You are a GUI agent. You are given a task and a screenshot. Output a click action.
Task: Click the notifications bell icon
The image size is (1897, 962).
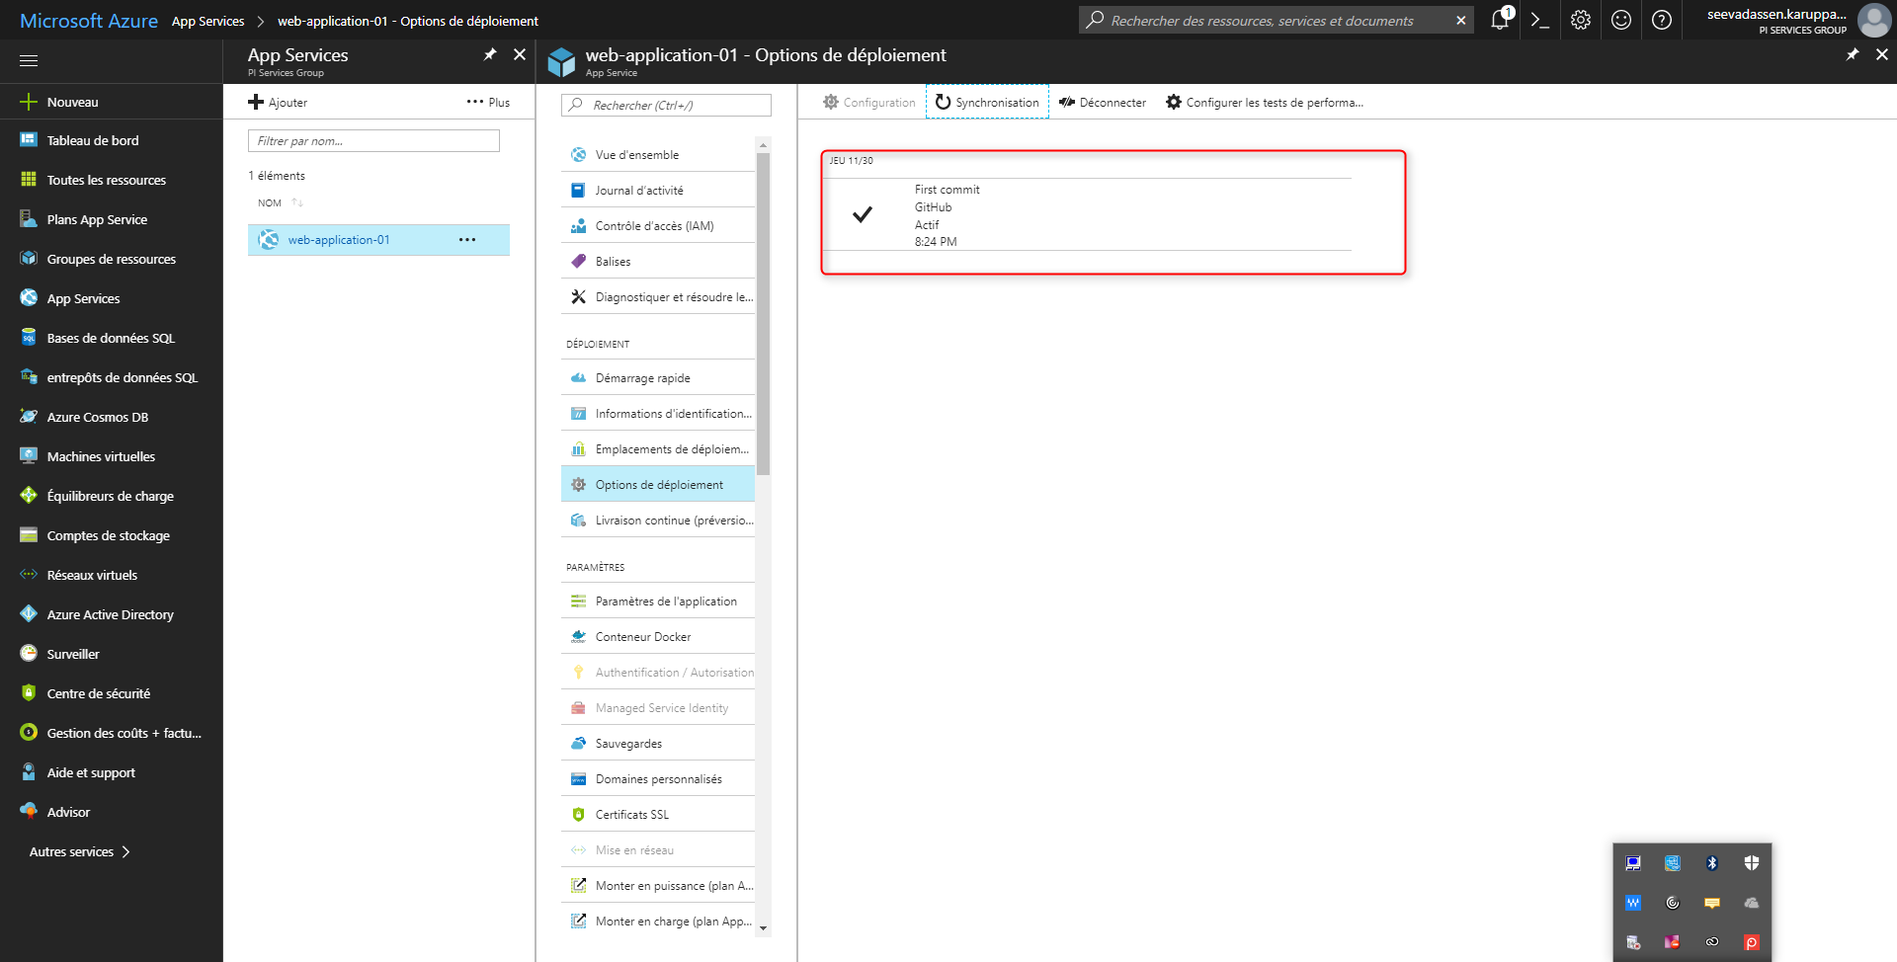pos(1500,20)
